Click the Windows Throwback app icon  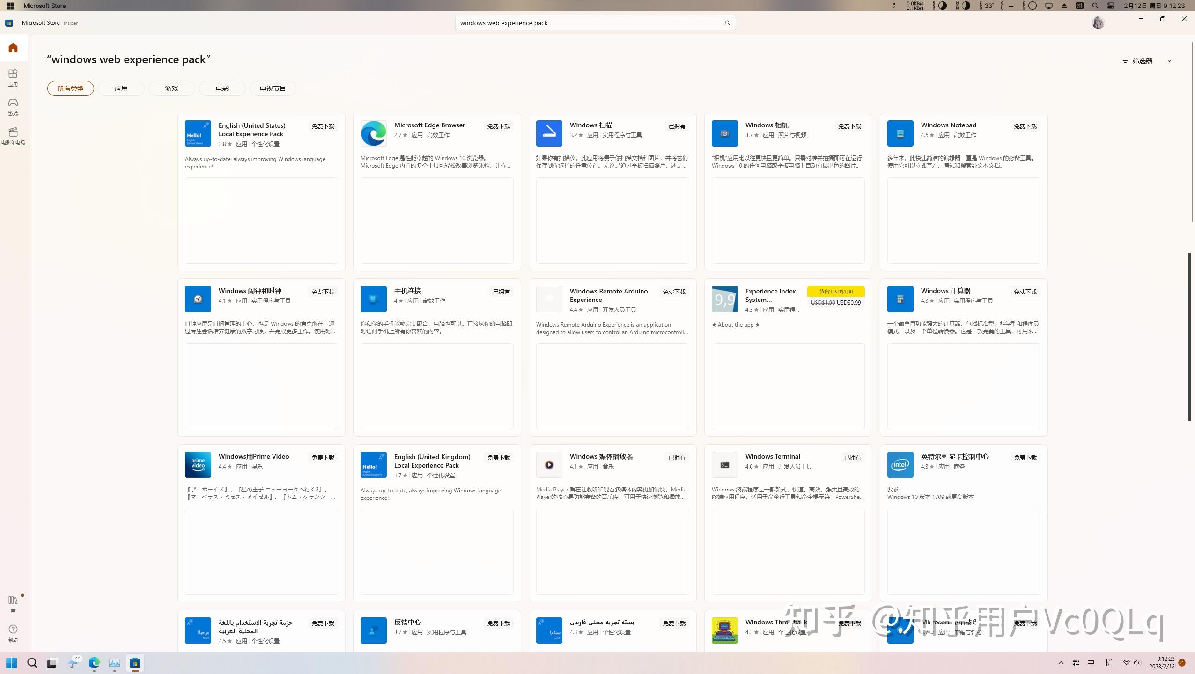click(724, 630)
